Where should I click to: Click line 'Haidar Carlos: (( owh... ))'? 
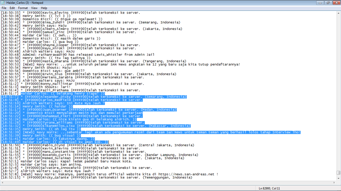click(x=39, y=35)
